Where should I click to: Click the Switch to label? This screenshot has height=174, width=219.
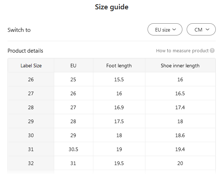(x=19, y=30)
